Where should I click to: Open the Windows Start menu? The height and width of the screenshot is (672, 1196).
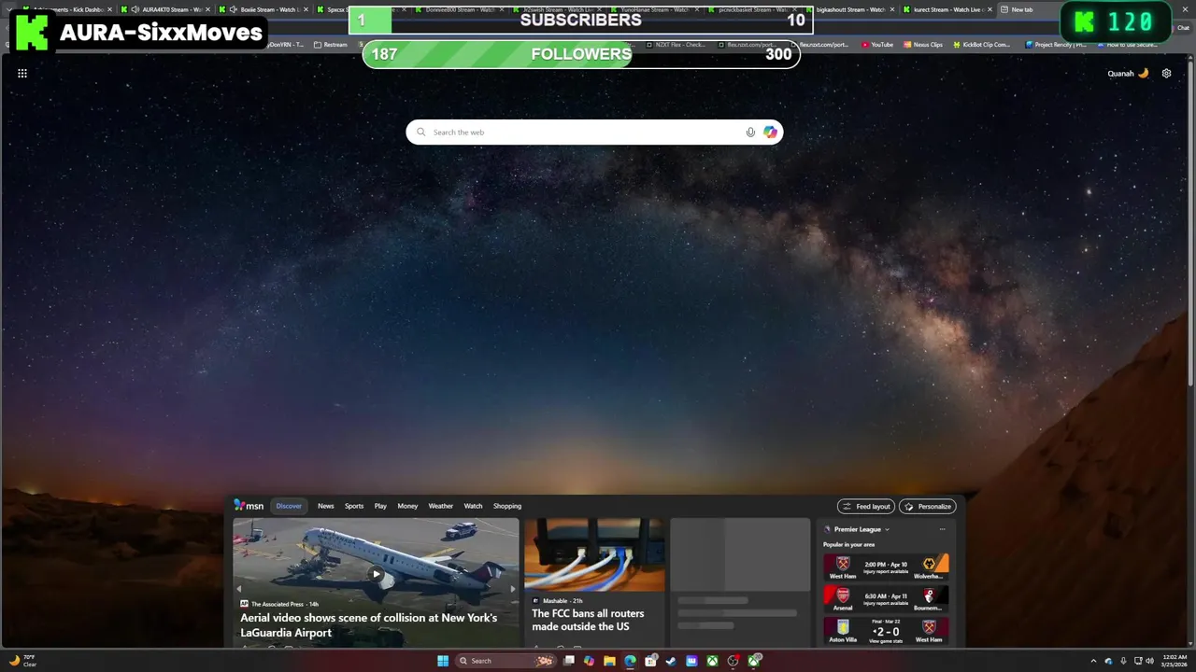point(443,661)
